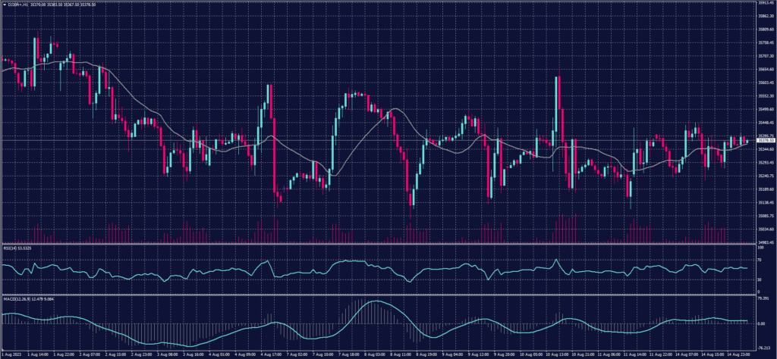Screen dimensions: 777x359
Task: Click the MACD 0.00 level on right scale
Action: coord(761,323)
